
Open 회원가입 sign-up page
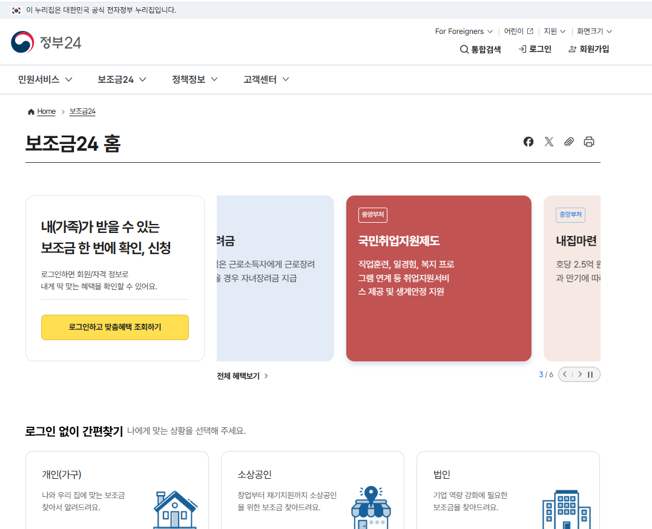coord(588,49)
